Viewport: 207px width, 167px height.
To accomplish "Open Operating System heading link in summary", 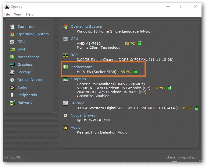I will [86, 26].
